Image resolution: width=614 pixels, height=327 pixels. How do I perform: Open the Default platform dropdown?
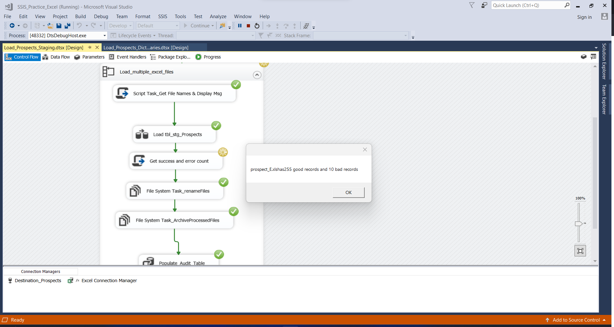[158, 26]
